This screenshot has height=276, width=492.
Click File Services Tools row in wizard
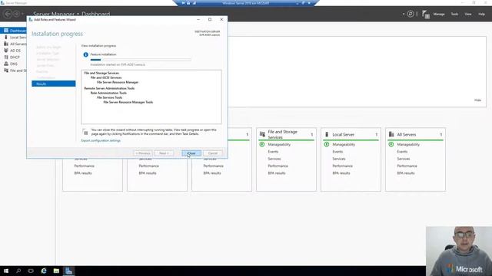(109, 97)
